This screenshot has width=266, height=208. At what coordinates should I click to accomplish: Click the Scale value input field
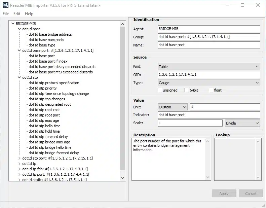click(190, 123)
